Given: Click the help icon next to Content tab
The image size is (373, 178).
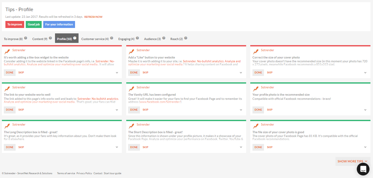Looking at the screenshot, I should tap(50, 38).
